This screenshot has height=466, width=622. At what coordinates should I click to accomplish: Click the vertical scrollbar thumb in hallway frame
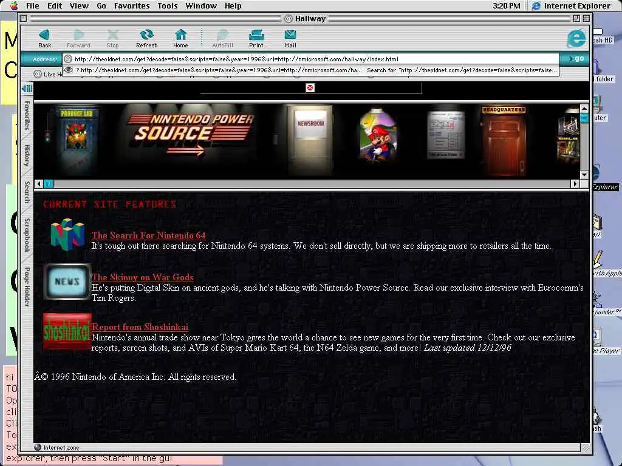tap(584, 118)
